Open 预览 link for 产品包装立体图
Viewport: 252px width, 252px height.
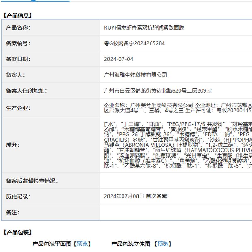click(163, 243)
